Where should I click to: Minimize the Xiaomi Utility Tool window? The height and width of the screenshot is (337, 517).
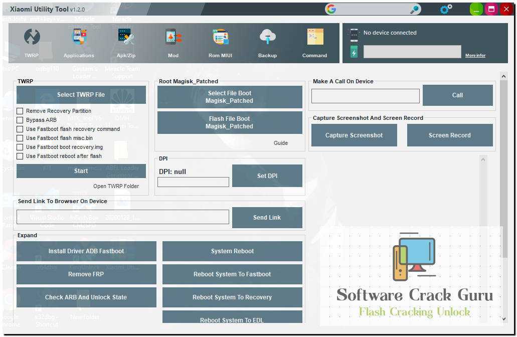pyautogui.click(x=476, y=9)
